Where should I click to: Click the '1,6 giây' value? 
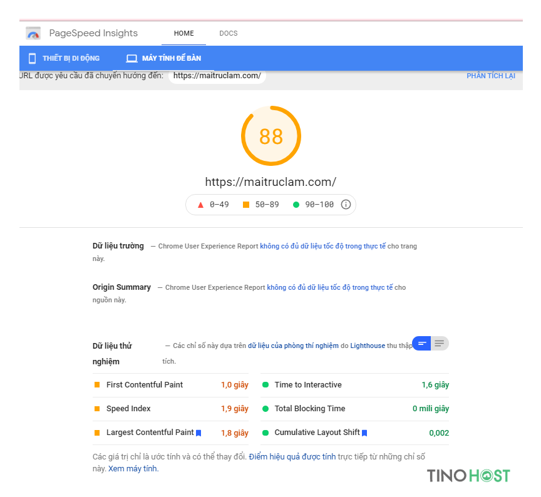pyautogui.click(x=435, y=385)
